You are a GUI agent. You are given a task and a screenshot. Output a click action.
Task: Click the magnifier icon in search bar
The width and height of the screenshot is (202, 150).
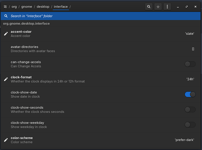click(6, 16)
